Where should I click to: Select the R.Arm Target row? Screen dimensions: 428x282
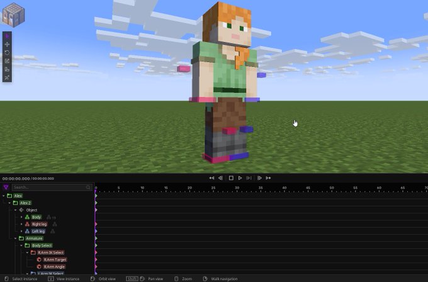coord(55,259)
